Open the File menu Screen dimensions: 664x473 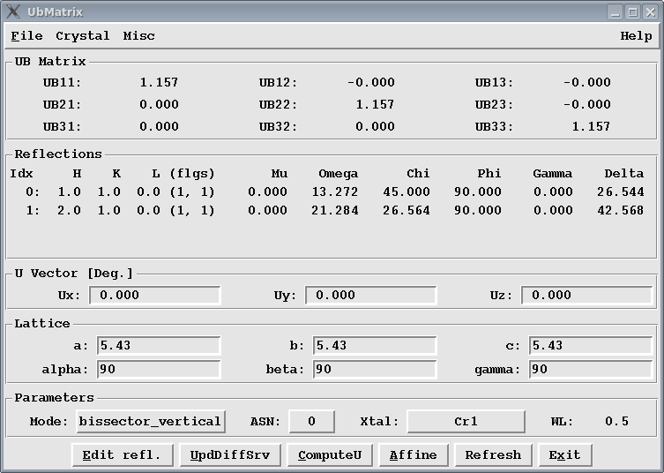pyautogui.click(x=26, y=36)
